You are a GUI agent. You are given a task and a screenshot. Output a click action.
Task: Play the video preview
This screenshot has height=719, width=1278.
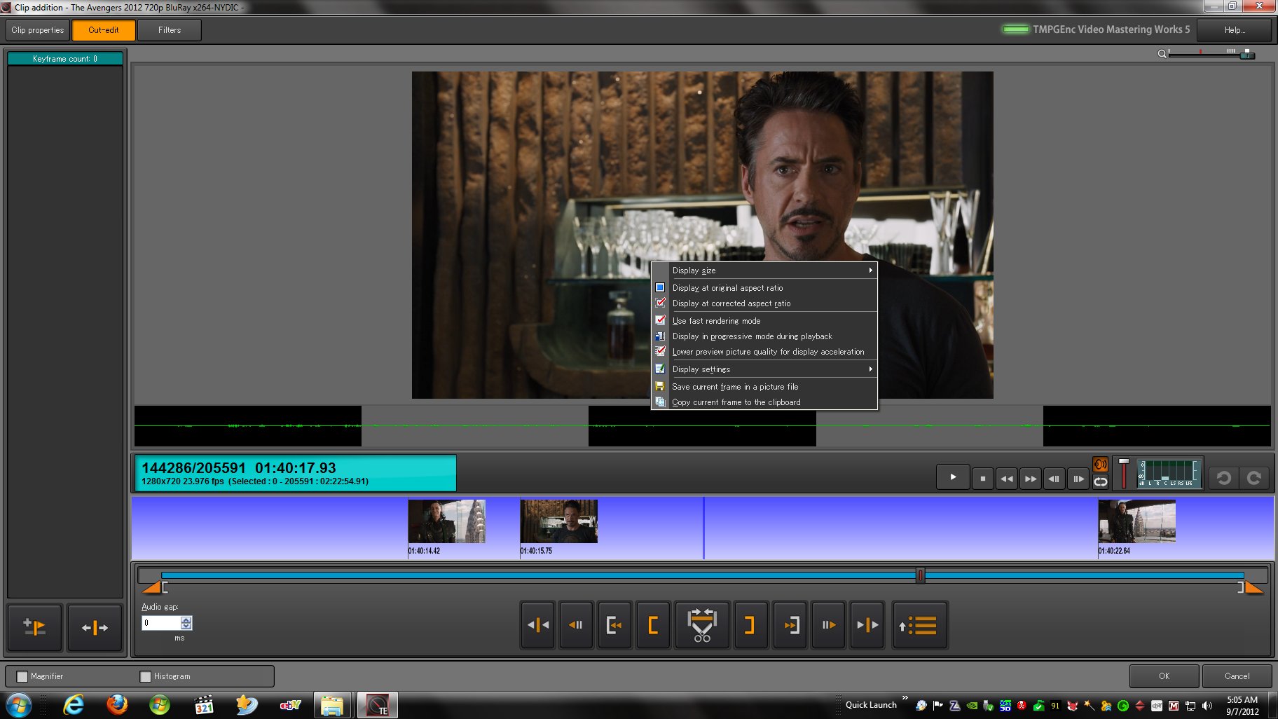pos(953,477)
